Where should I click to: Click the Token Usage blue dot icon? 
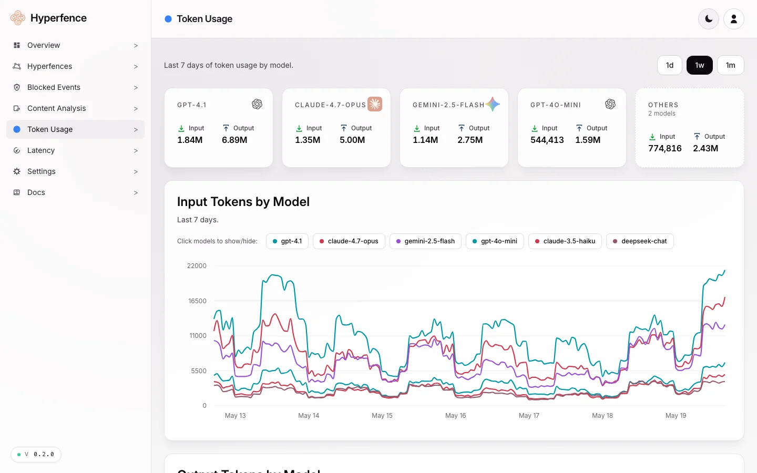[x=17, y=129]
